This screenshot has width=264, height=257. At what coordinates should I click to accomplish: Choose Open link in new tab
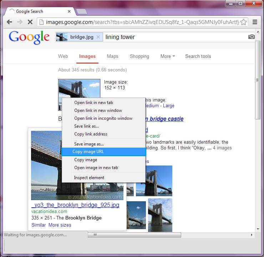[x=103, y=103]
